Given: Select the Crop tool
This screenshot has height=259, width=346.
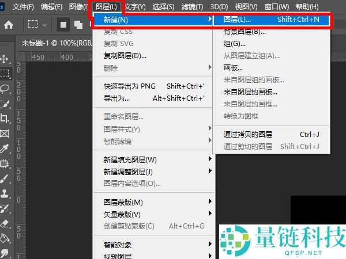Looking at the screenshot, I should [x=5, y=119].
